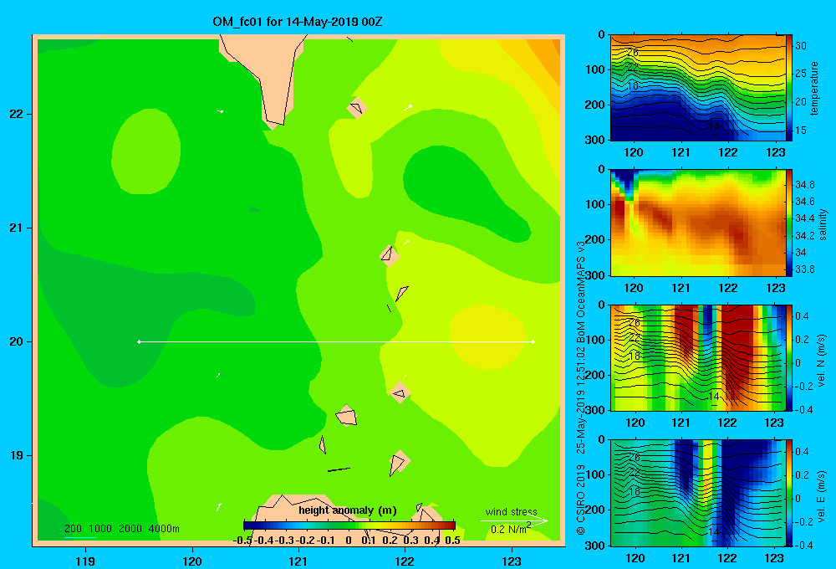Click the "30" tick on the temperature color bar
Viewport: 836px width, 569px height.
(x=801, y=46)
